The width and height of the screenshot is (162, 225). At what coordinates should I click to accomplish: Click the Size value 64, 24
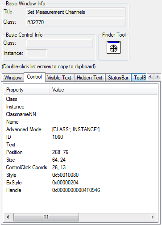(x=59, y=160)
